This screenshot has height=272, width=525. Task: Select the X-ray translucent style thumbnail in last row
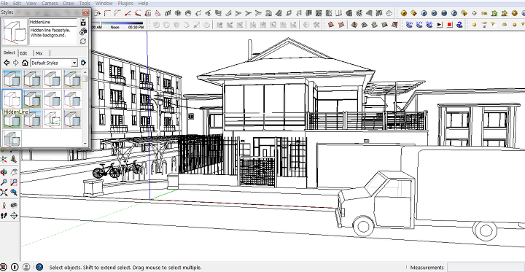coord(12,139)
